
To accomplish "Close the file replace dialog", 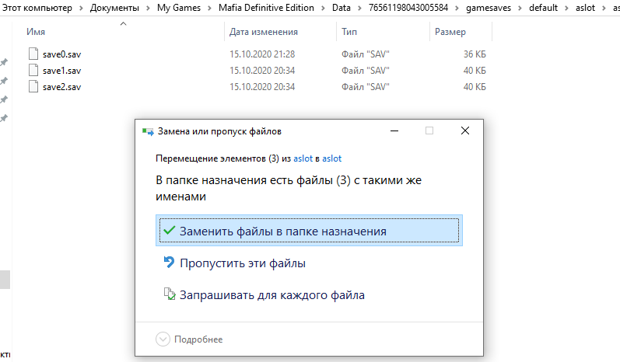I will click(x=465, y=131).
